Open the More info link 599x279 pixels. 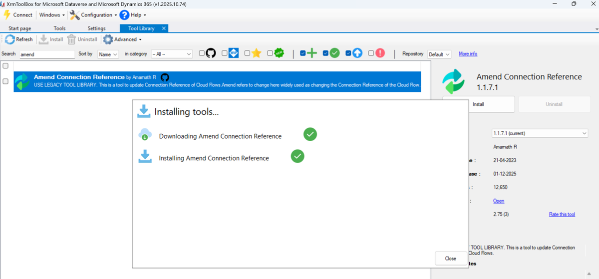[468, 53]
